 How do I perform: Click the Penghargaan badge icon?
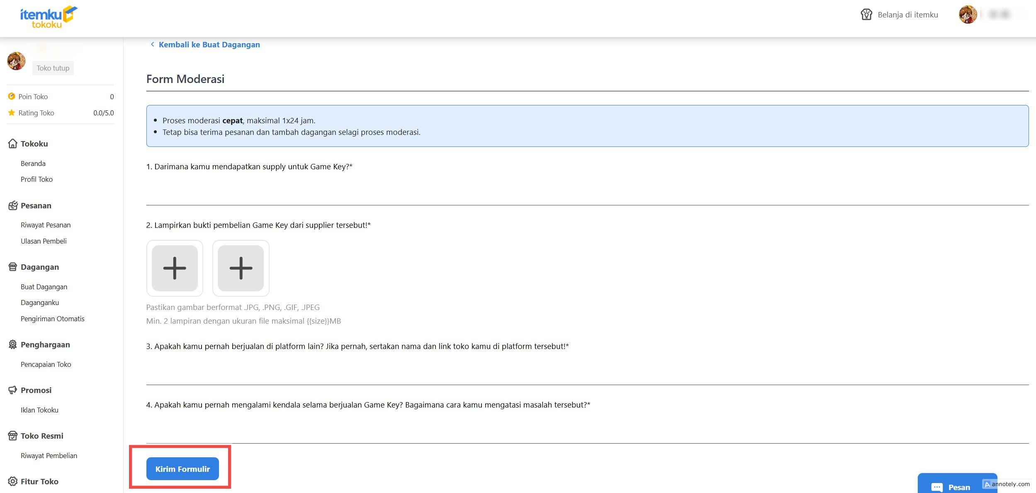click(13, 344)
